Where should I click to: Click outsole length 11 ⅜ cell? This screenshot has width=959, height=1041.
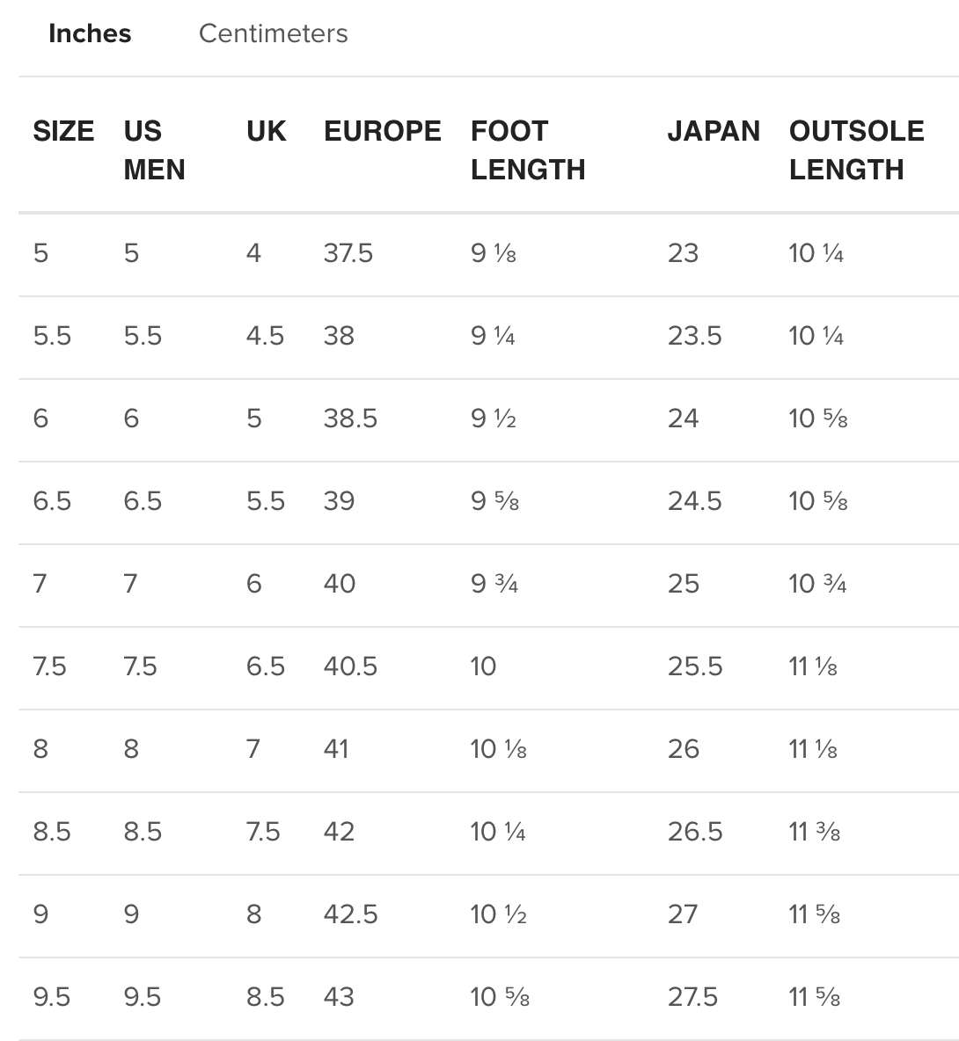(x=815, y=832)
